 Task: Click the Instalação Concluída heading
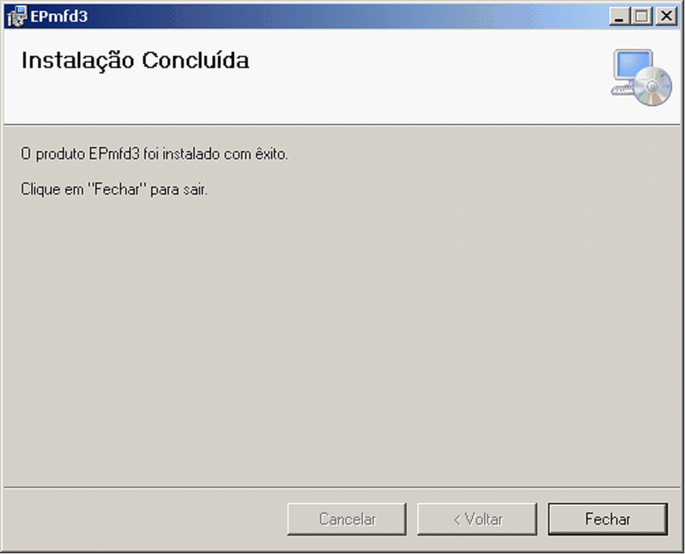(x=136, y=61)
